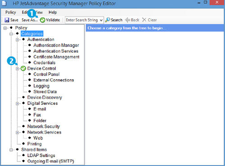Image resolution: width=225 pixels, height=166 pixels.
Task: Maximize the Policy Editor window
Action: pos(206,2)
